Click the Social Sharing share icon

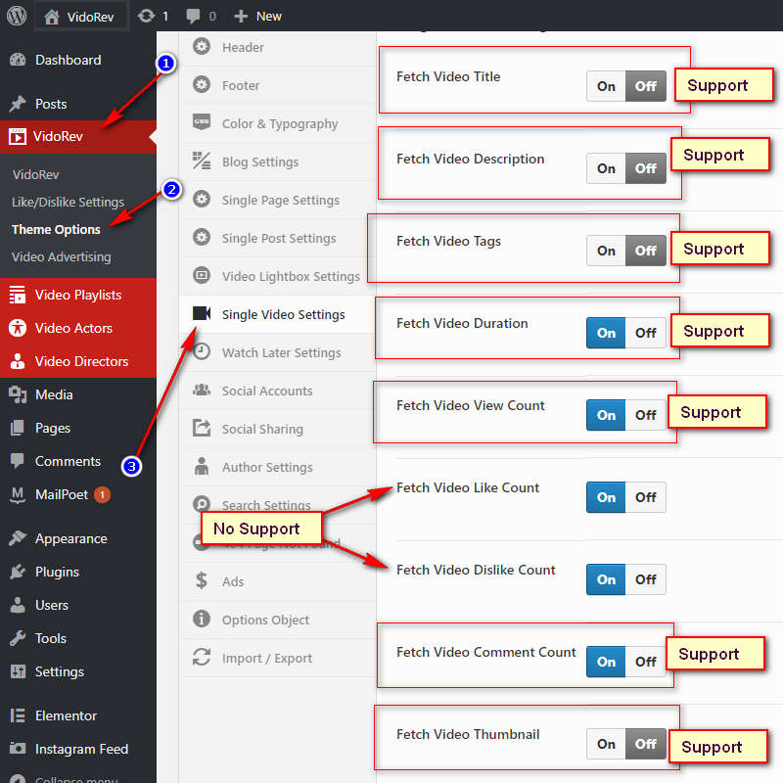[202, 429]
